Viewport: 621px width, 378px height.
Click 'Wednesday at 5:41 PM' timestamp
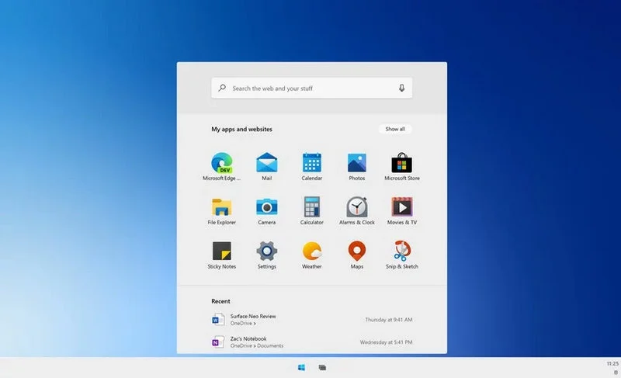click(386, 342)
